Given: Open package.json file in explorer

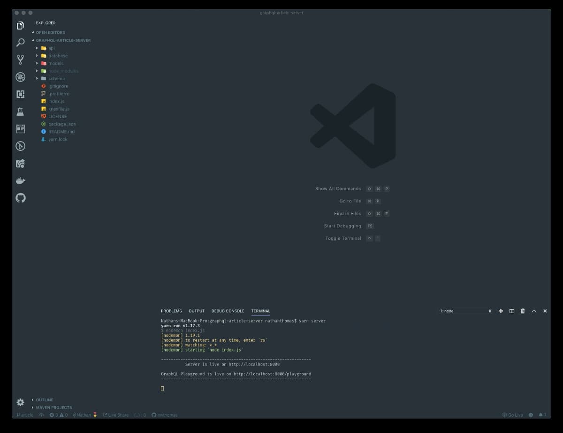Looking at the screenshot, I should [x=62, y=124].
